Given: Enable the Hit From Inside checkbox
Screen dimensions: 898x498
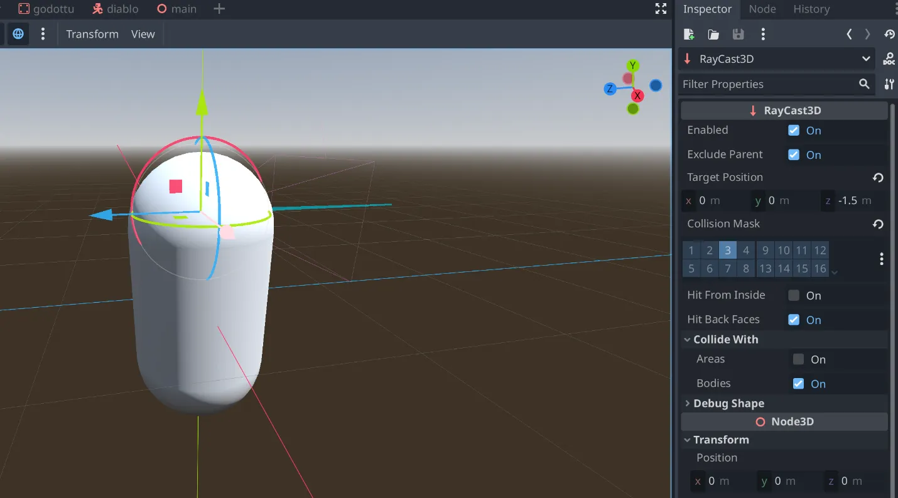Looking at the screenshot, I should point(794,296).
